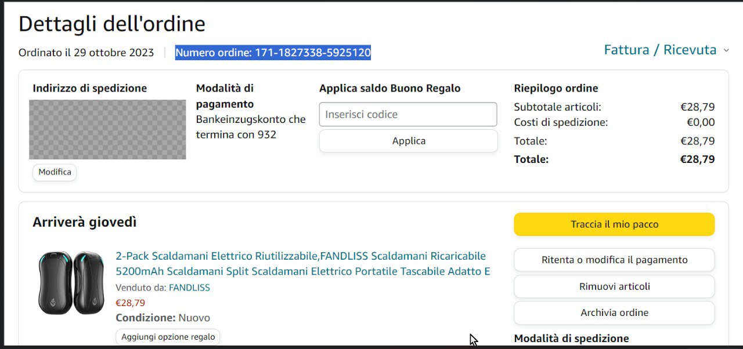The image size is (743, 349).
Task: Click the Rimuovi articoli button
Action: click(614, 286)
